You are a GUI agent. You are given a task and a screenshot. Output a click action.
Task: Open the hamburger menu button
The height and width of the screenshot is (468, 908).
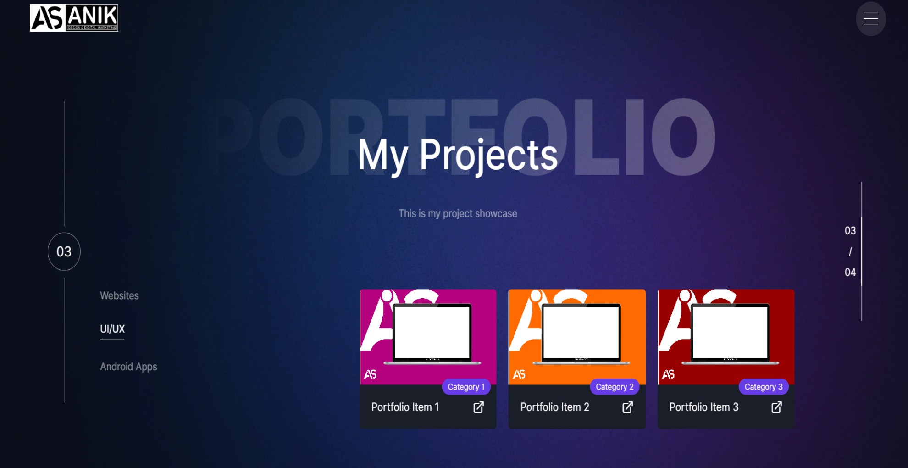tap(870, 19)
